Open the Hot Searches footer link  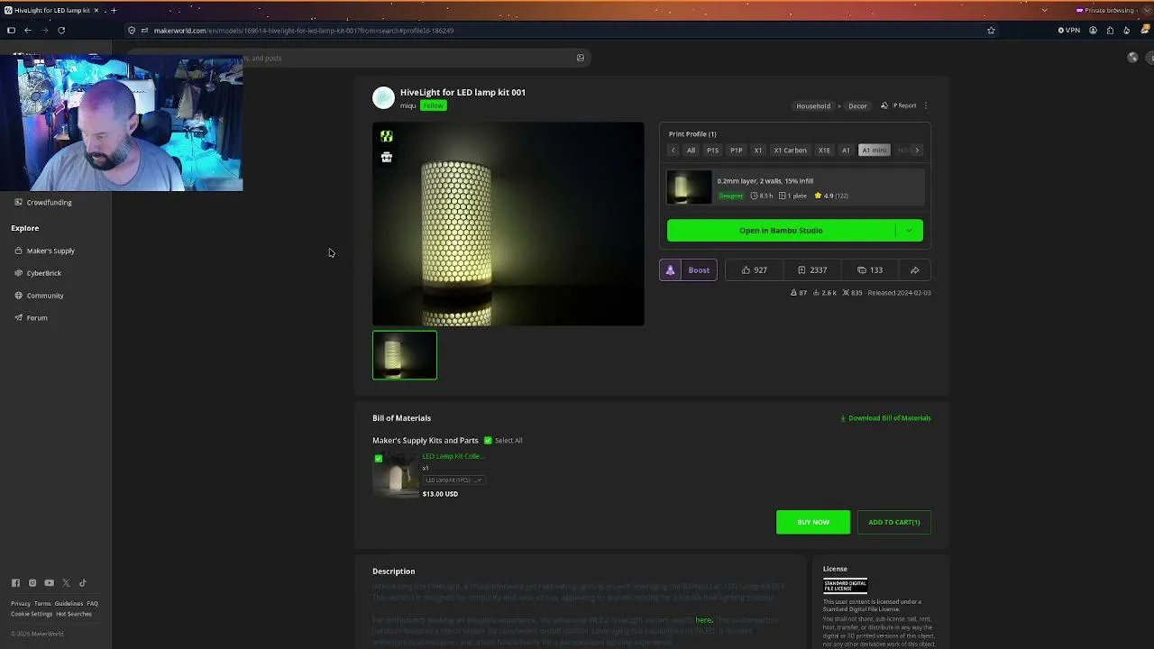[74, 614]
